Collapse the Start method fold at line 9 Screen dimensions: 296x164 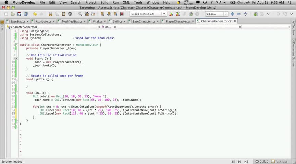tap(17, 58)
